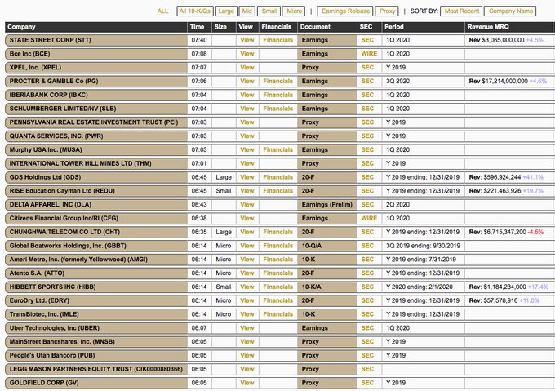Sort list by Most Recent

point(462,11)
